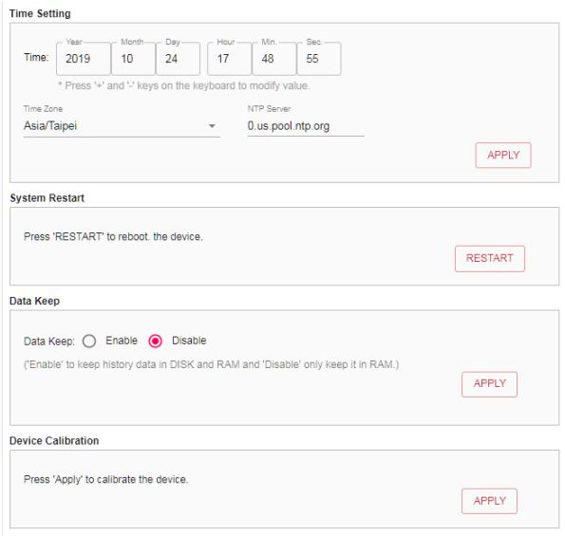Click the RESTART button to reboot device
This screenshot has width=565, height=536.
click(x=490, y=258)
